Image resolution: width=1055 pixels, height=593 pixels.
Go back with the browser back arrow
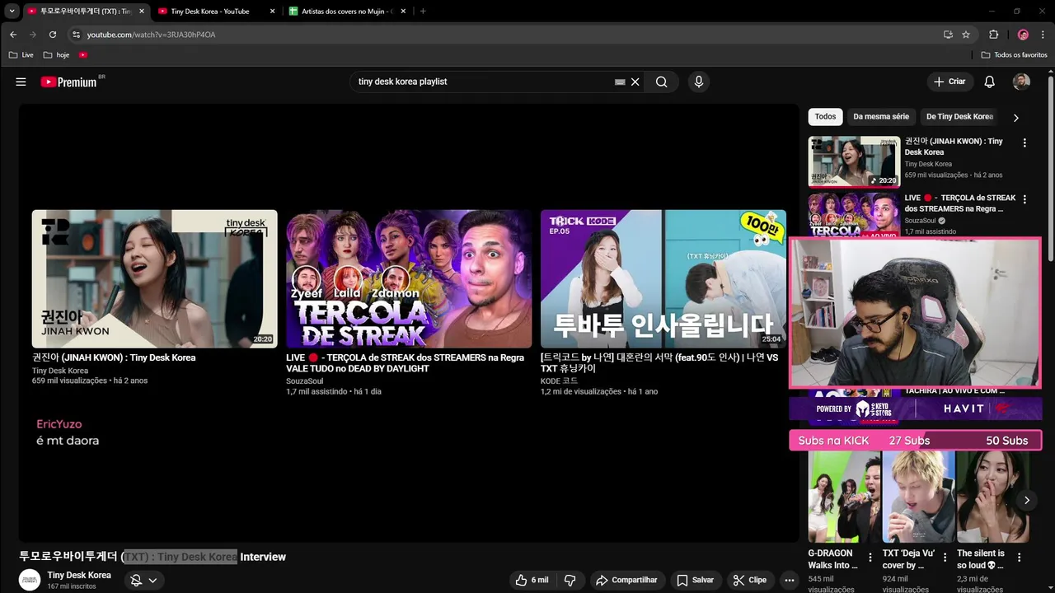pos(13,35)
